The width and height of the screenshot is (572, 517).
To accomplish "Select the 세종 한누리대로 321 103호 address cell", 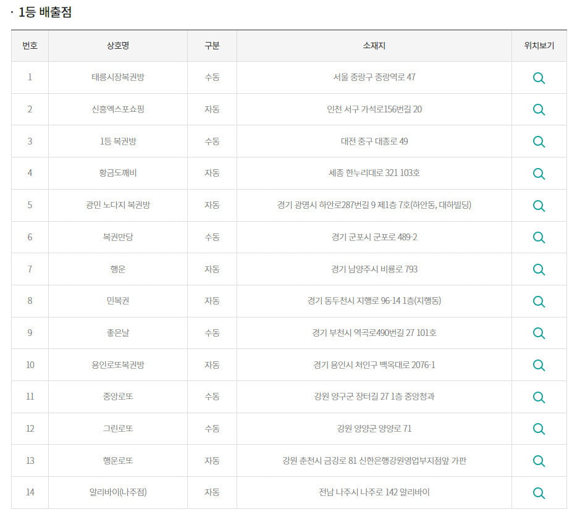I will tap(374, 173).
